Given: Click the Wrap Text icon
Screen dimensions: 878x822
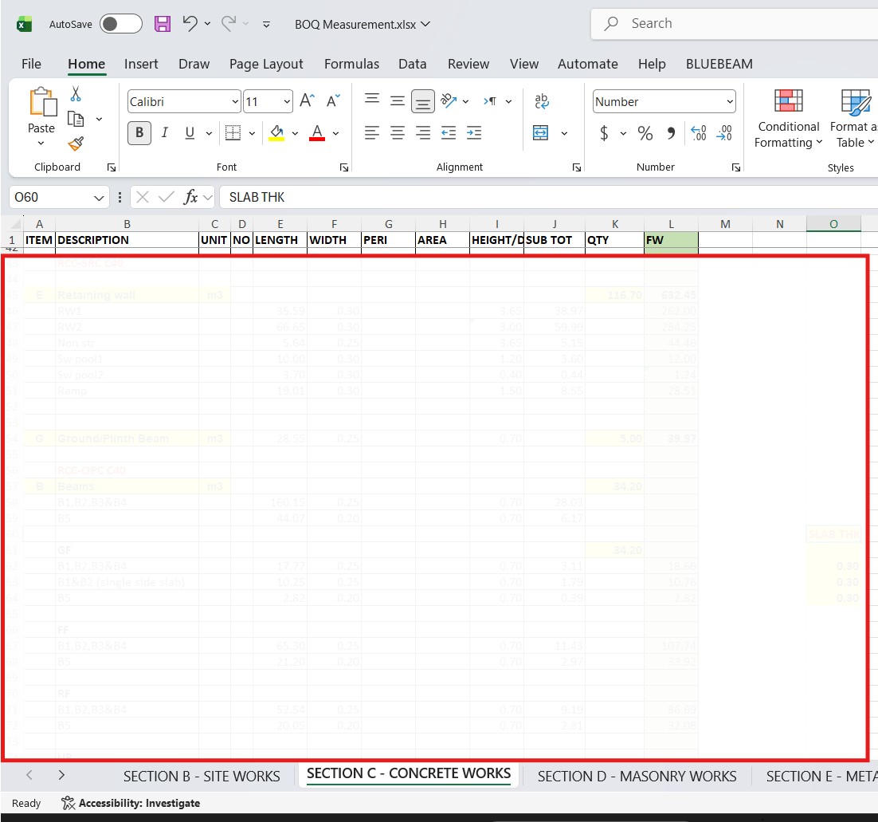Looking at the screenshot, I should pyautogui.click(x=542, y=101).
